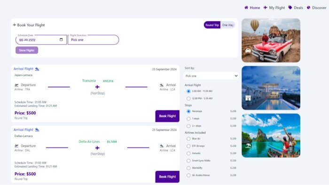
Task: Select Smart Lynx Malta airline filter
Action: [x=188, y=161]
